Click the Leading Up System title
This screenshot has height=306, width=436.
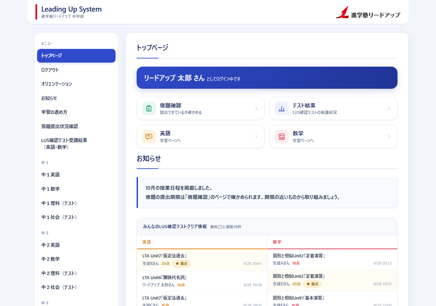pyautogui.click(x=72, y=9)
